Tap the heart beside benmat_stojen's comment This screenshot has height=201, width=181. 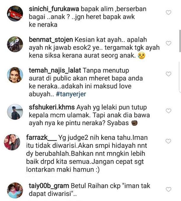point(169,43)
